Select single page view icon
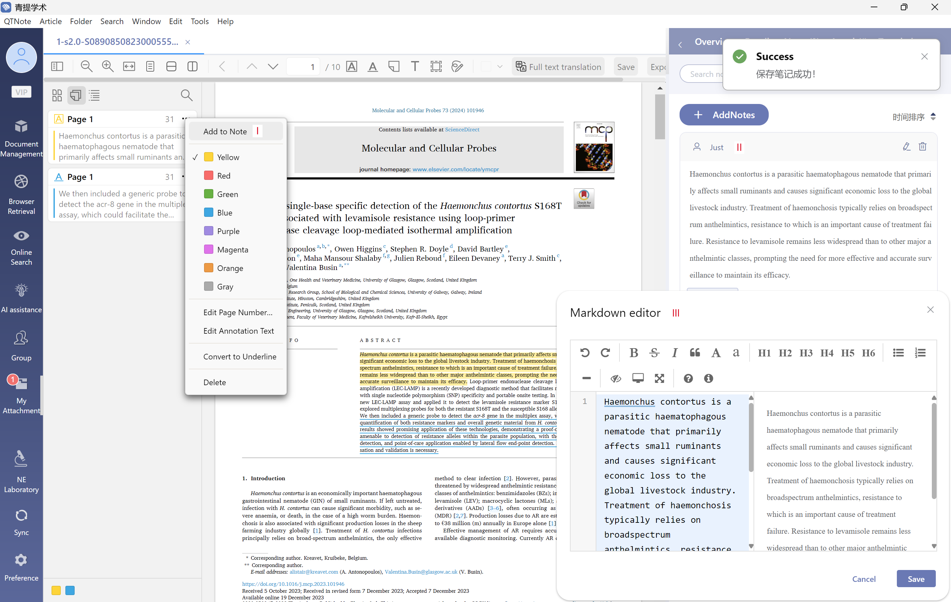951x602 pixels. [x=150, y=66]
